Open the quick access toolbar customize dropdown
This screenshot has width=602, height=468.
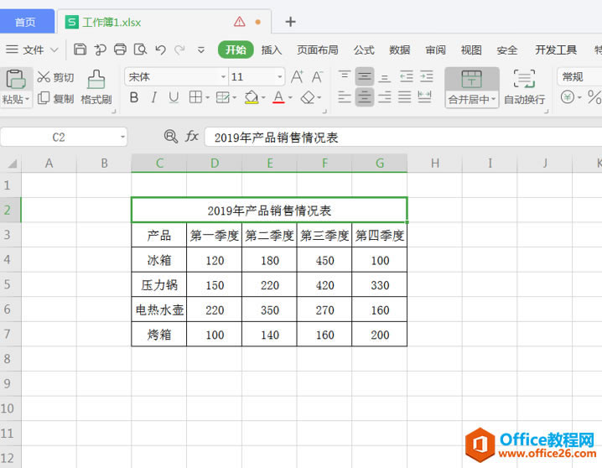tap(200, 50)
